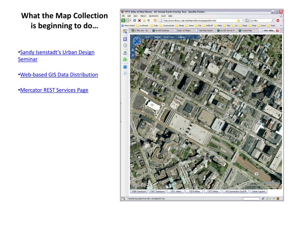Open the Help menu
Image resolution: width=301 pixels, height=225 pixels.
tap(170, 16)
